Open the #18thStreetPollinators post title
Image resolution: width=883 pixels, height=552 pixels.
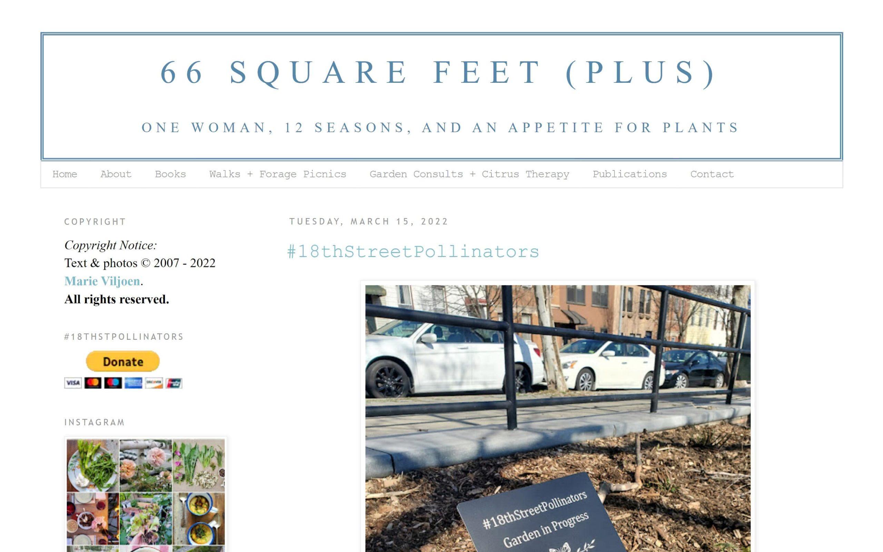(x=413, y=252)
